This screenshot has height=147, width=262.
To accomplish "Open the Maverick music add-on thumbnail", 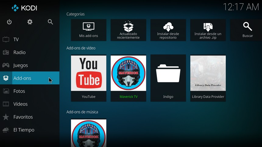I will coord(89,133).
